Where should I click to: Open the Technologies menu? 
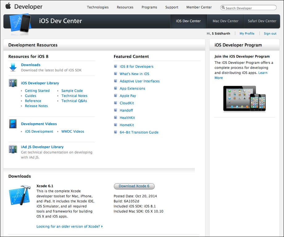tap(98, 7)
